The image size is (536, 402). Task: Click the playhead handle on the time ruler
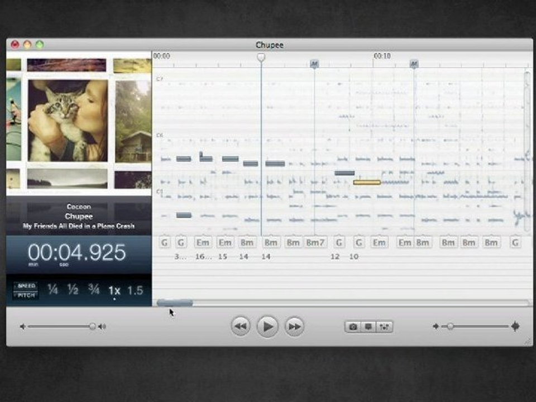click(x=261, y=57)
